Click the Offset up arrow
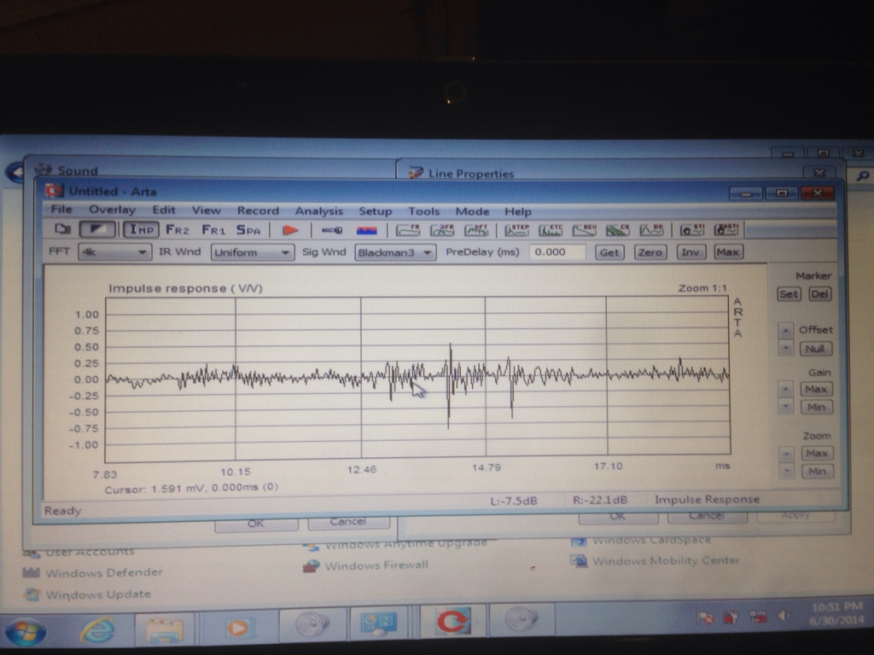Screen dimensions: 874x655 785,330
